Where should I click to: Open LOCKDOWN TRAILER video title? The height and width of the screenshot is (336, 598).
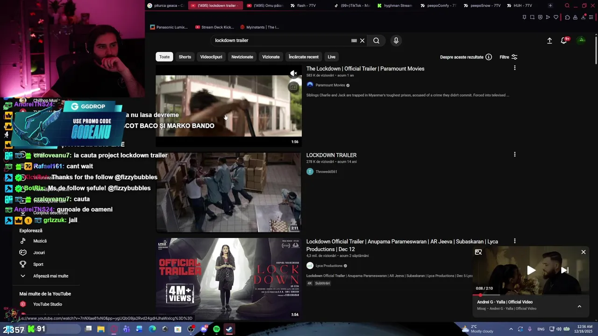pos(331,155)
